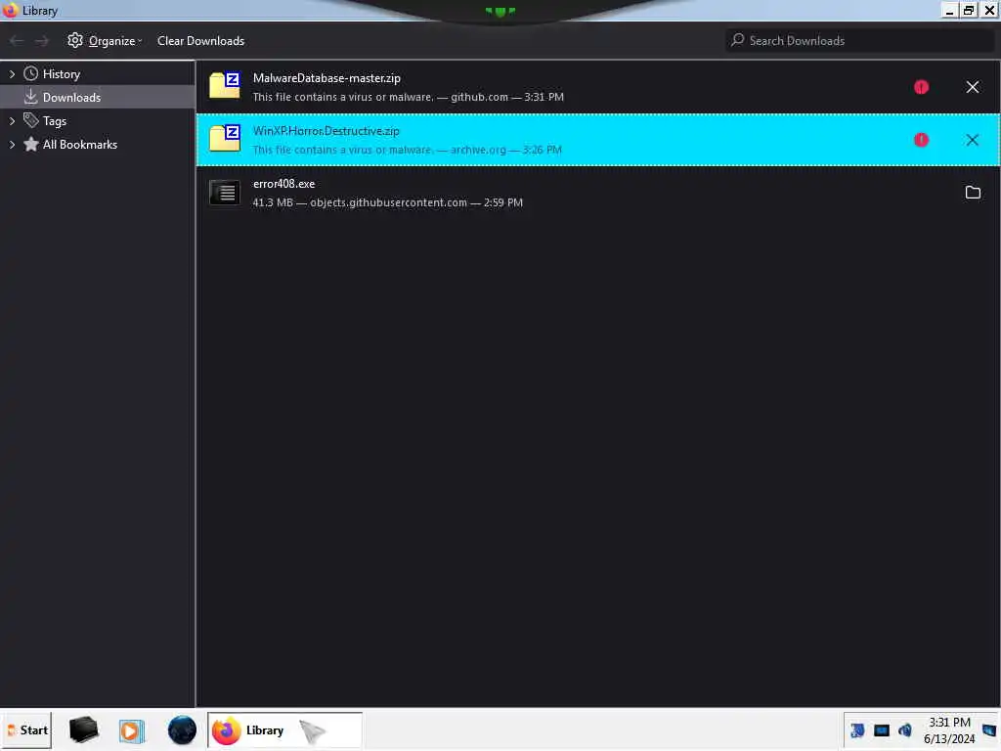Minimize the Library window

[950, 10]
